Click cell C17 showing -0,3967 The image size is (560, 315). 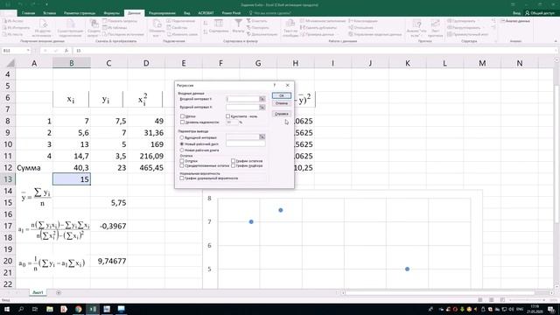click(x=108, y=226)
